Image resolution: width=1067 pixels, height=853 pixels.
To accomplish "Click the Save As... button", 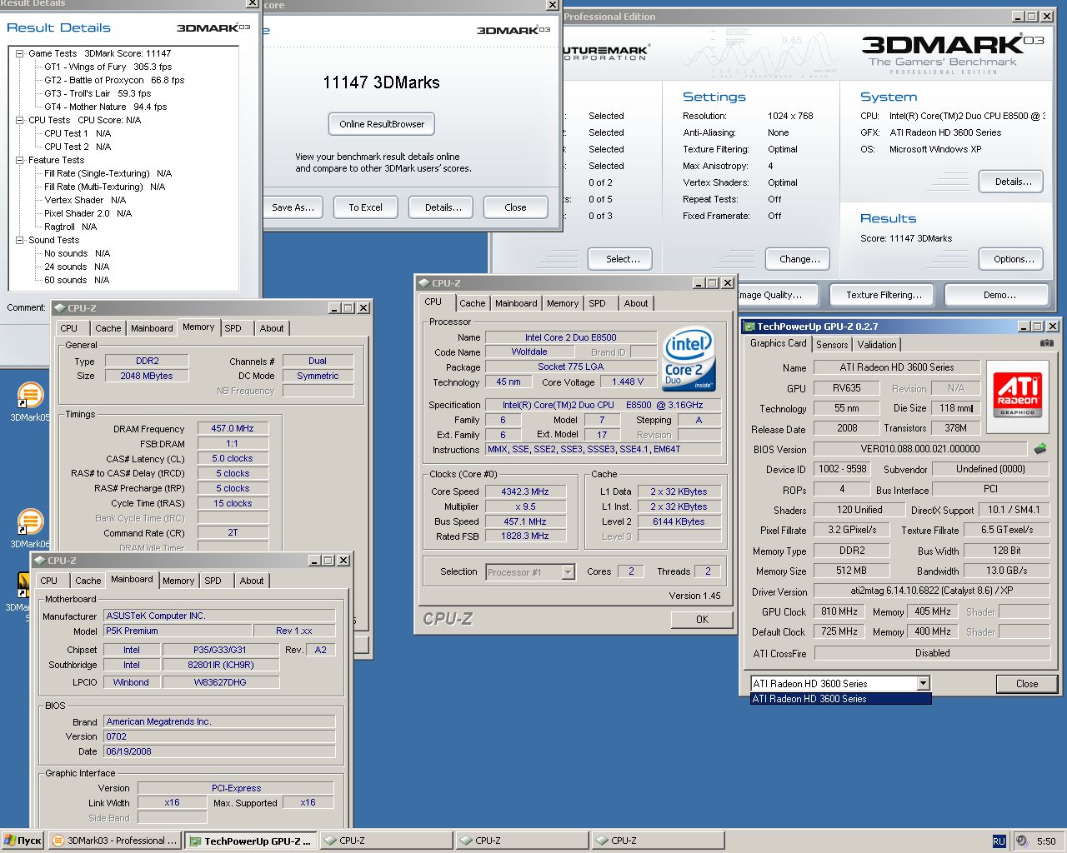I will click(x=293, y=207).
